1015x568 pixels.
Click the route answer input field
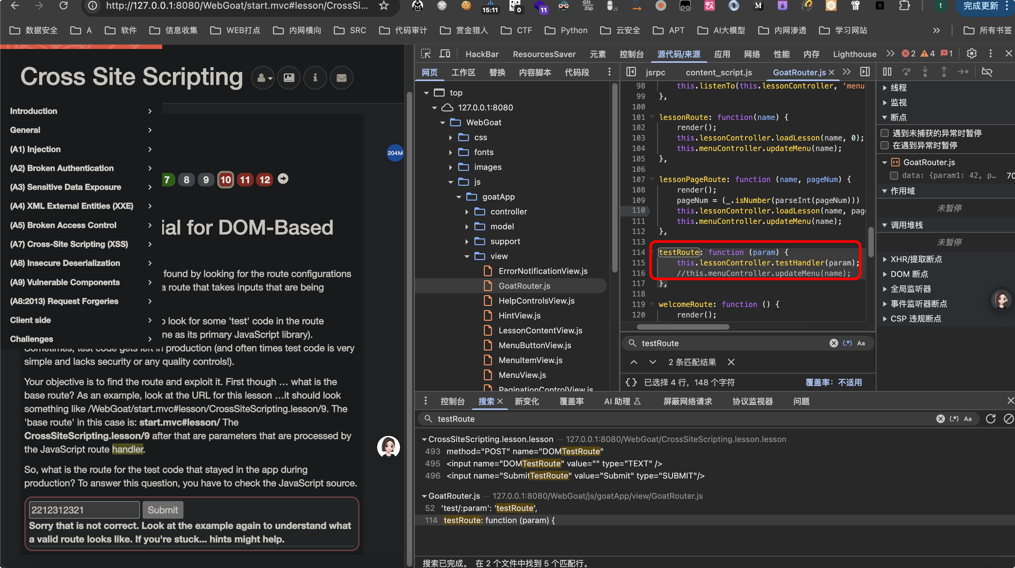click(84, 510)
